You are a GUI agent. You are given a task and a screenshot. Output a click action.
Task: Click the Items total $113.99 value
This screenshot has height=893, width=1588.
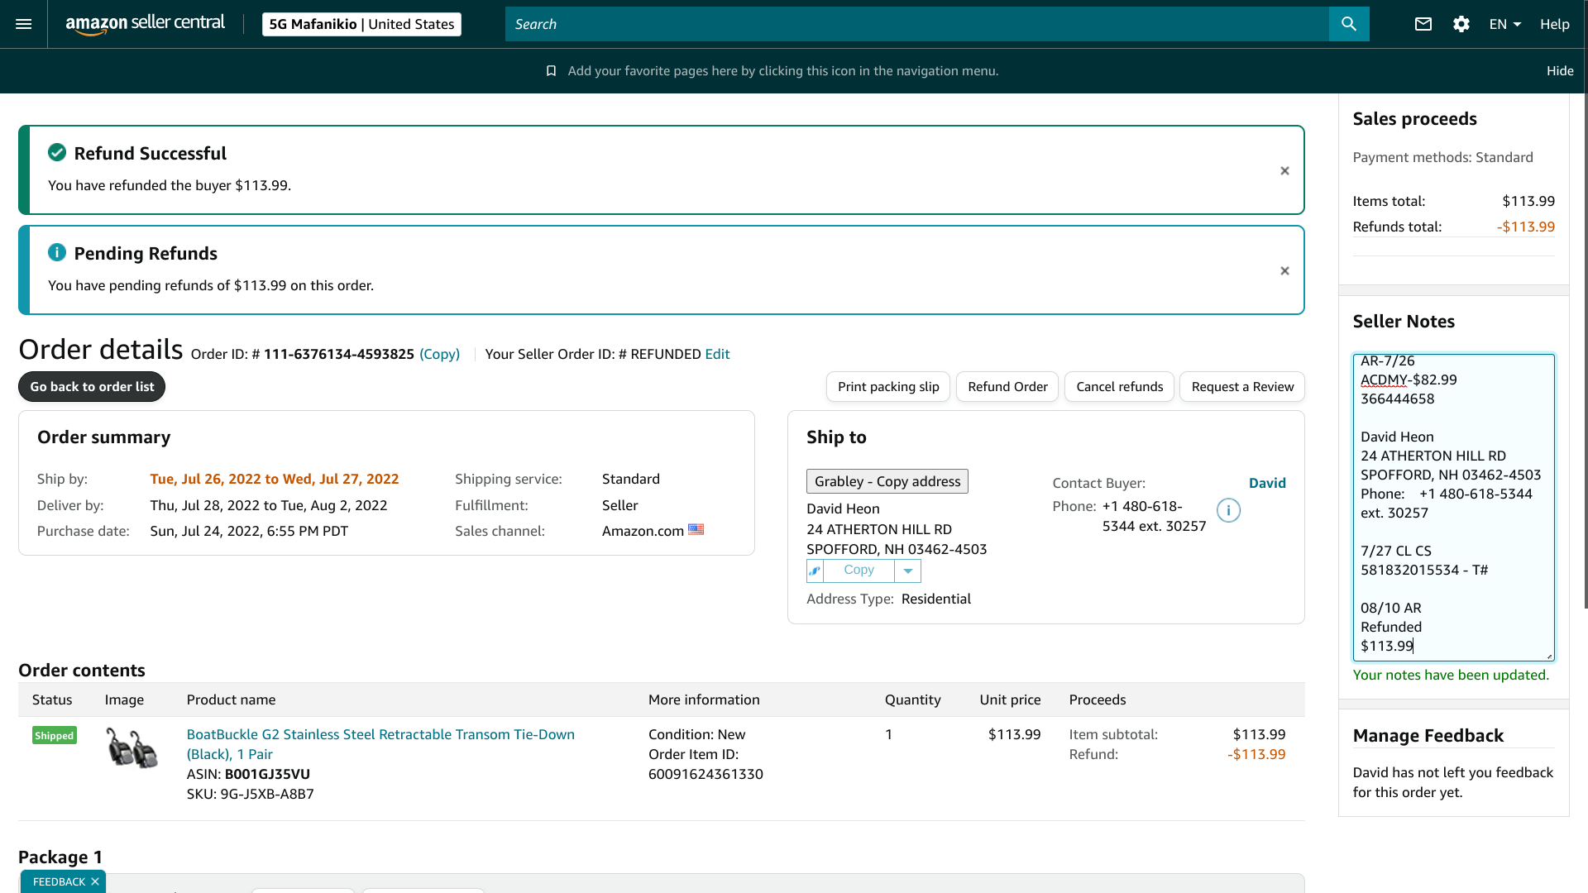(1528, 201)
